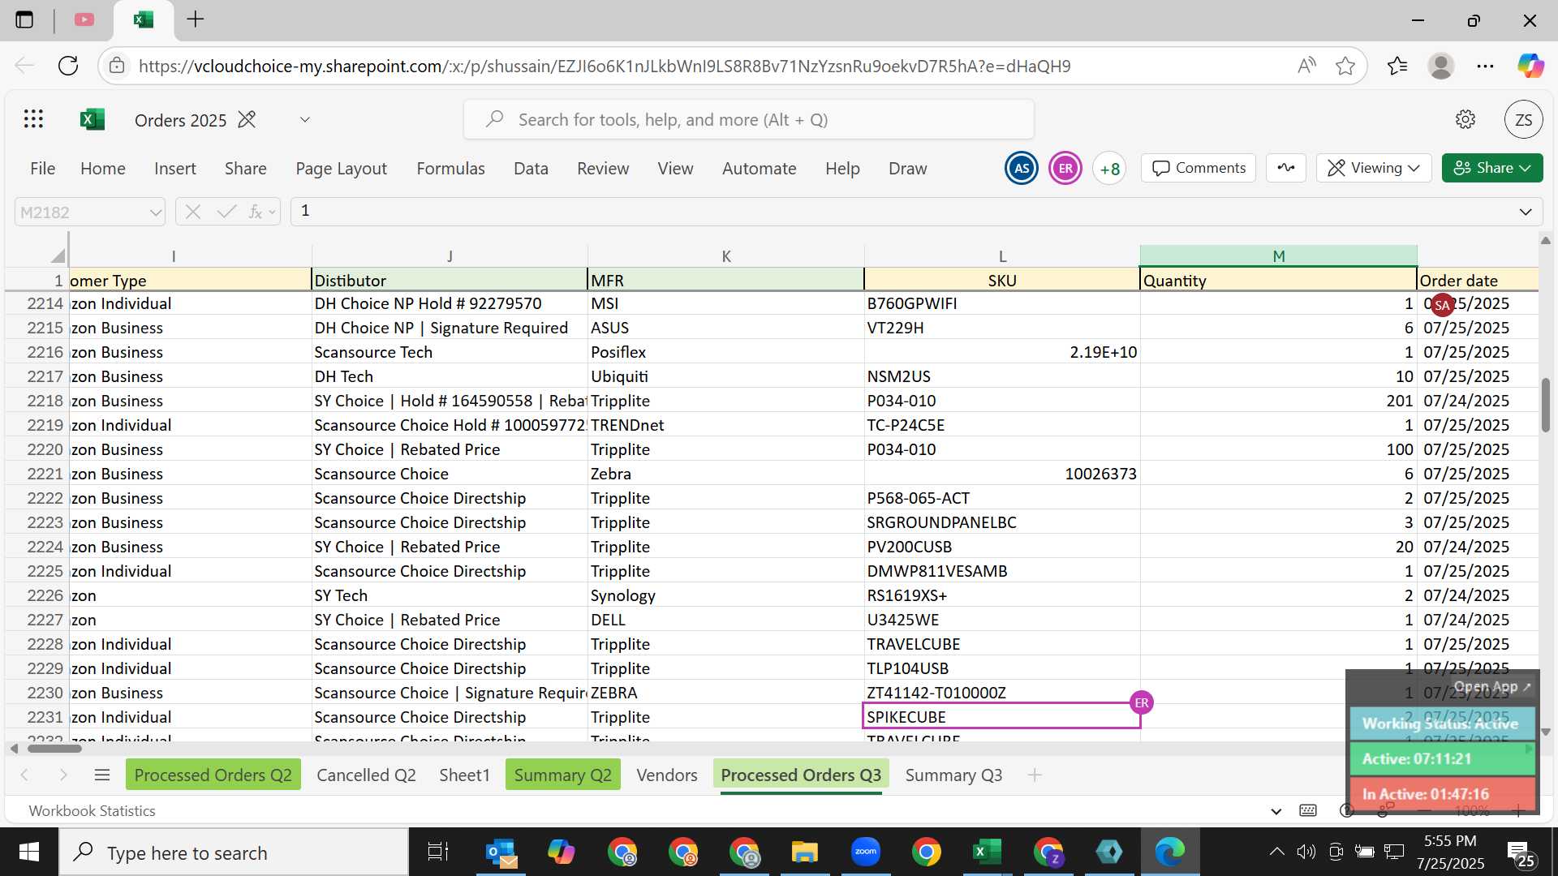Click cell containing NSM2US
The height and width of the screenshot is (876, 1558).
point(1002,376)
